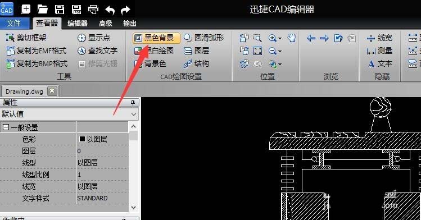421x220 pixels.
Task: Switch to the 输出 tab
Action: click(130, 24)
